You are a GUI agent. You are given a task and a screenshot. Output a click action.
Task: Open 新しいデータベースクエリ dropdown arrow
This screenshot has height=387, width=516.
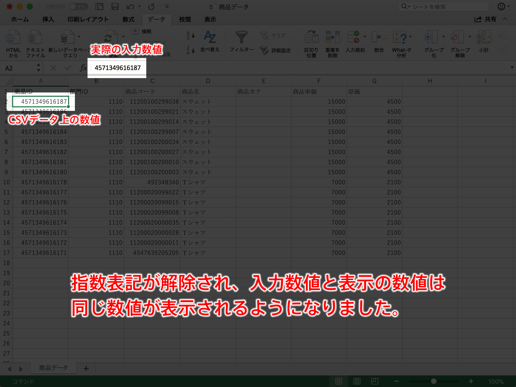pos(79,37)
